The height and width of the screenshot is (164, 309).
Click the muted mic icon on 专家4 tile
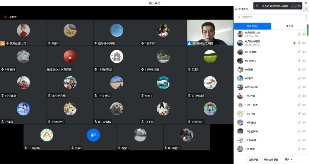point(49,43)
